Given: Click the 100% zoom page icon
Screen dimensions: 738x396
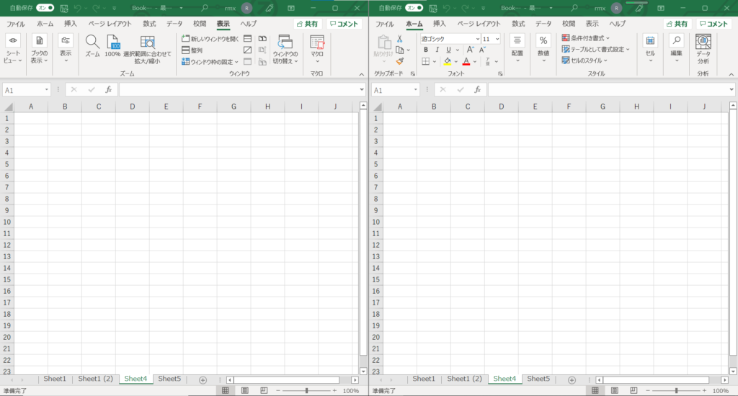Looking at the screenshot, I should (x=112, y=42).
